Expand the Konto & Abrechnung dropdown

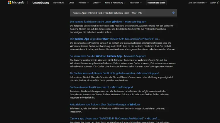tap(115, 3)
